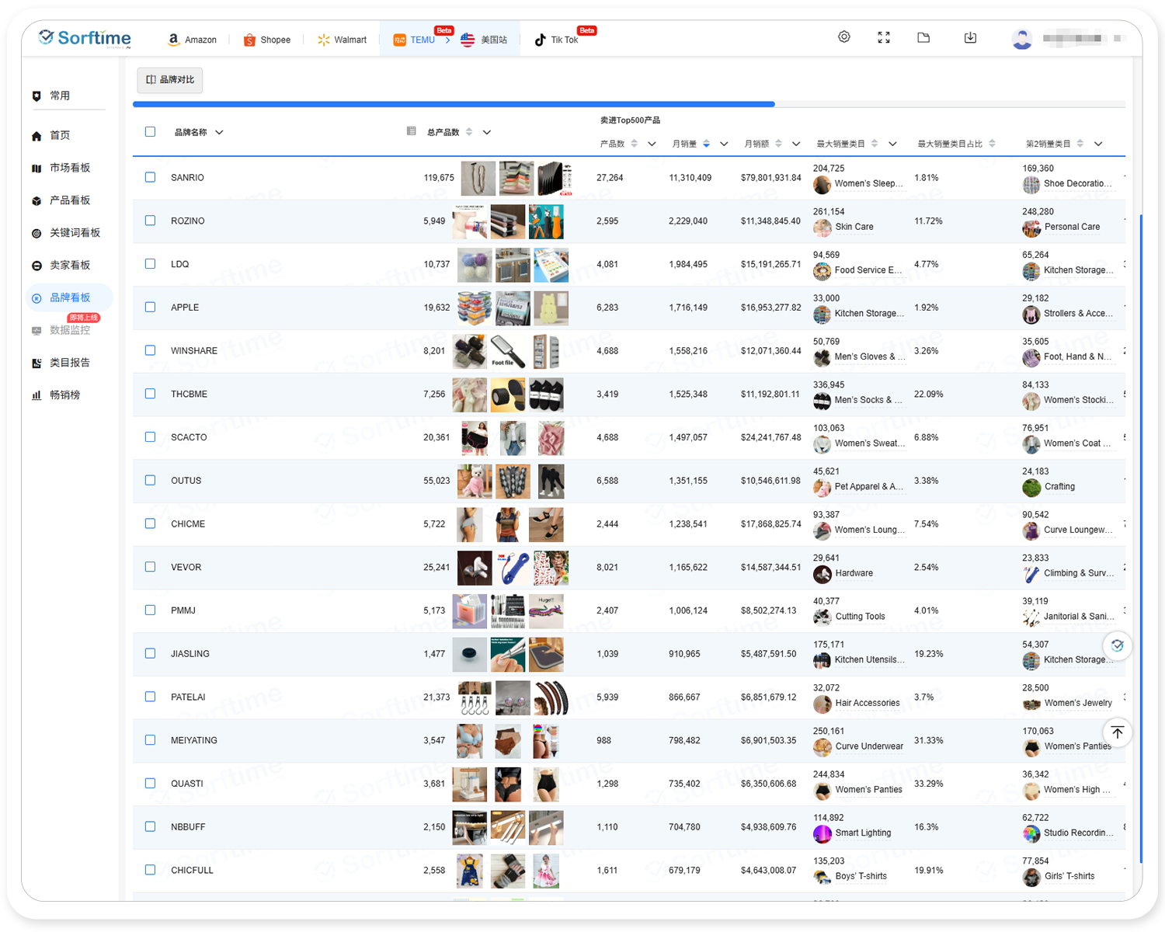
Task: Open the 最大销量类目 filter dropdown
Action: click(x=892, y=144)
